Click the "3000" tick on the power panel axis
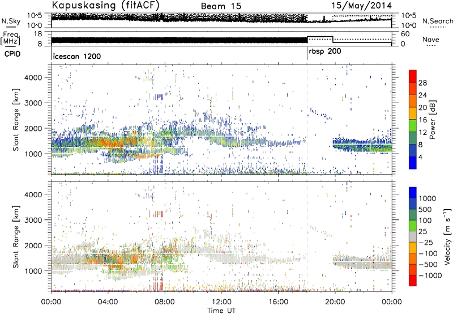 click(x=33, y=103)
